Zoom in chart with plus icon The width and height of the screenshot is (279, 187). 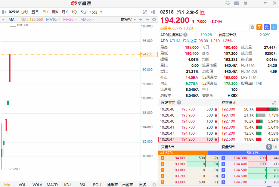coord(141,20)
